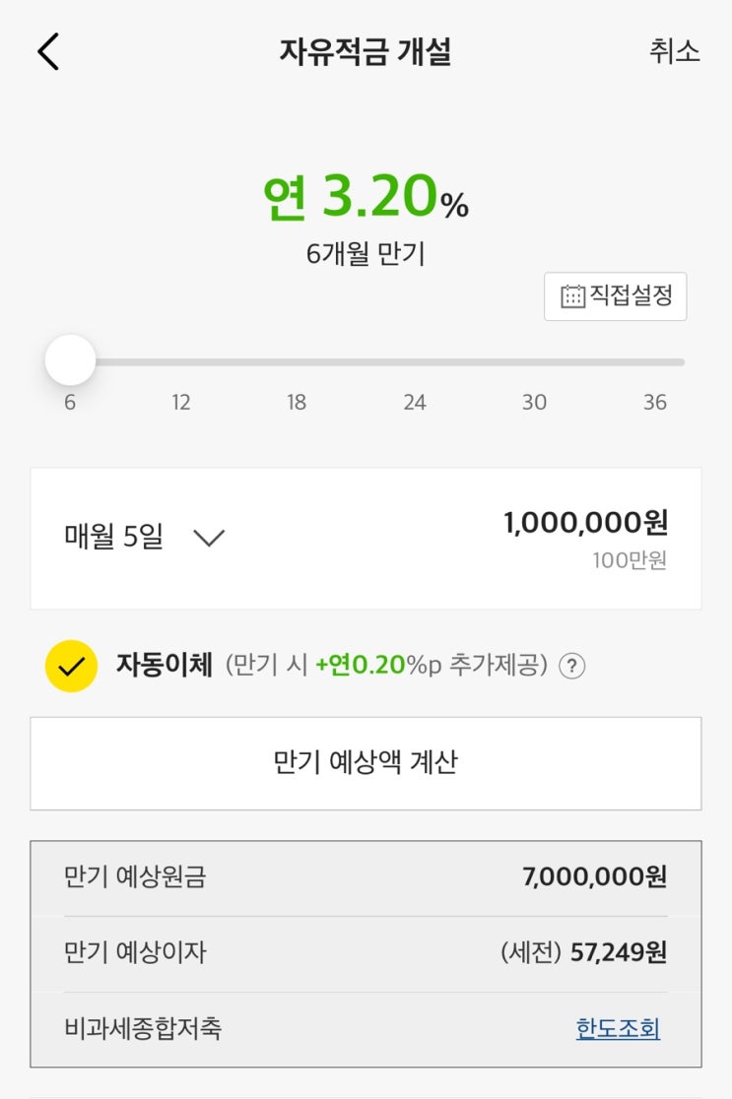Cancel with the 취소 button

coord(674,51)
